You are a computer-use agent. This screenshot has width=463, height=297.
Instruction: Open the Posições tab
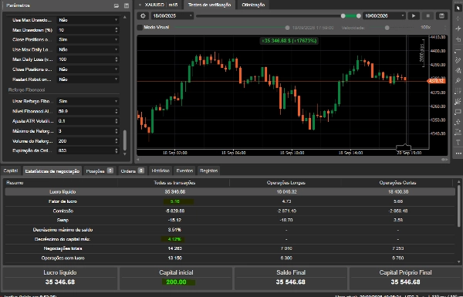100,171
